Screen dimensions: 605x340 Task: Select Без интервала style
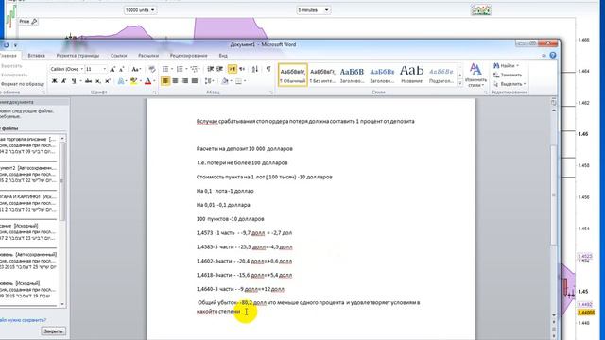click(x=322, y=75)
